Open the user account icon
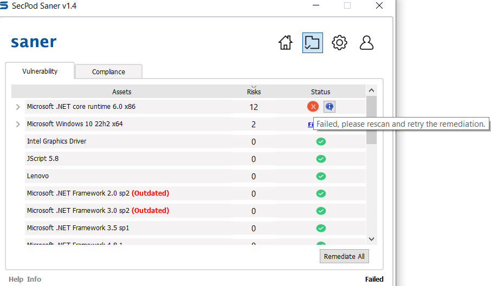Screen dimensions: 491x286 pos(366,43)
